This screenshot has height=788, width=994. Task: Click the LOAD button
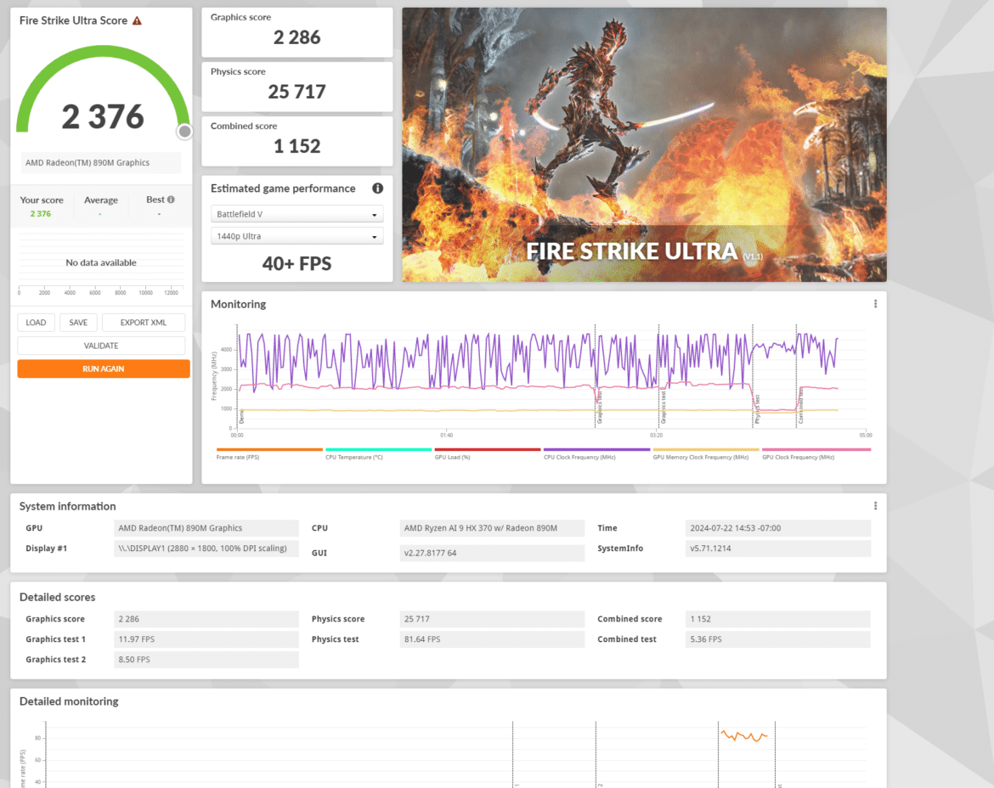pos(37,323)
